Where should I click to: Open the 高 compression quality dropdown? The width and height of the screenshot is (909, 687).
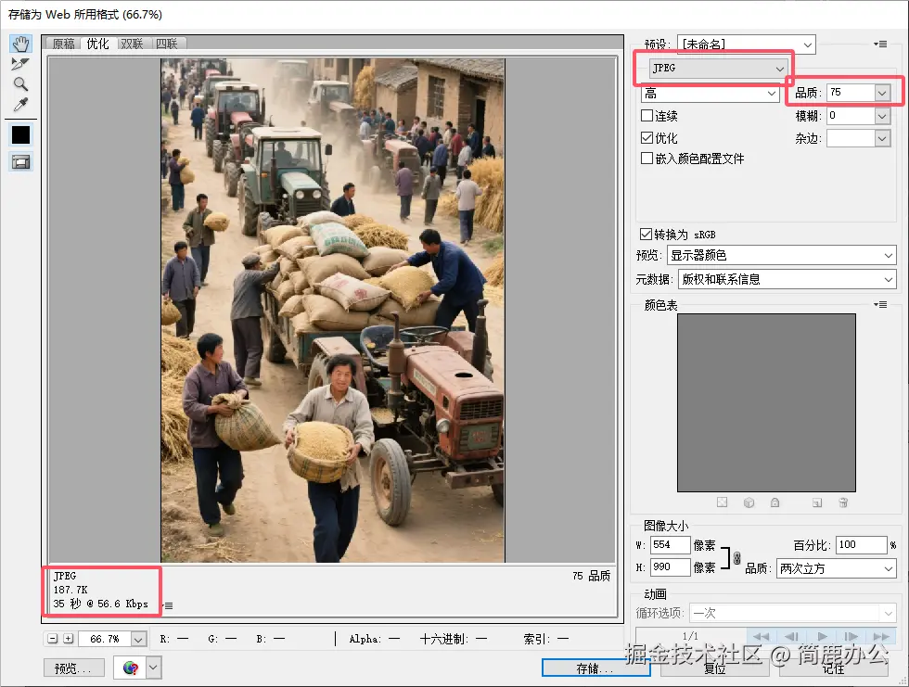[711, 94]
